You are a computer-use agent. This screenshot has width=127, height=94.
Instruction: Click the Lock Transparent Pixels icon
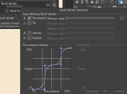pos(97,2)
